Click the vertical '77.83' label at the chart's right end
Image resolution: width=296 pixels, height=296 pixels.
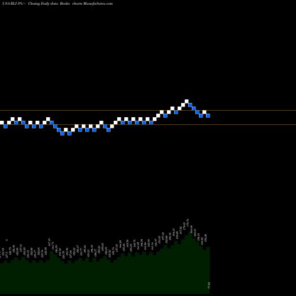209,285
